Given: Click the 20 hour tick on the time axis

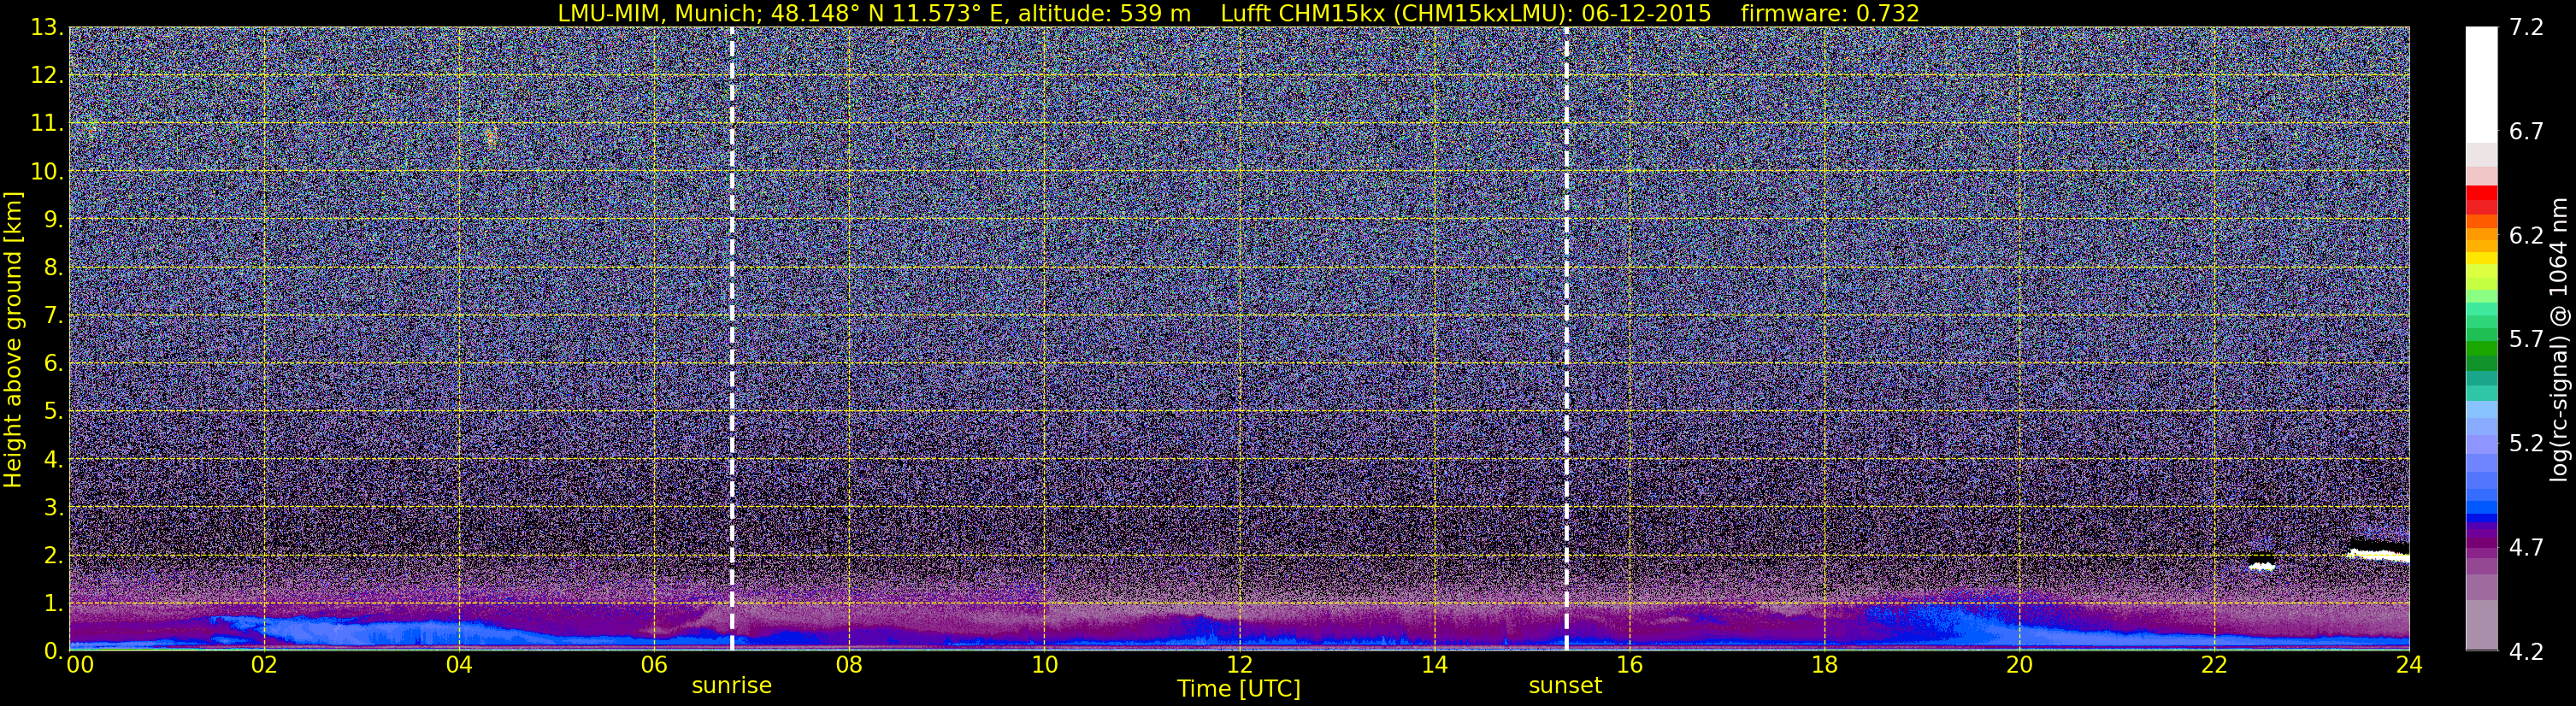Looking at the screenshot, I should coord(2019,666).
